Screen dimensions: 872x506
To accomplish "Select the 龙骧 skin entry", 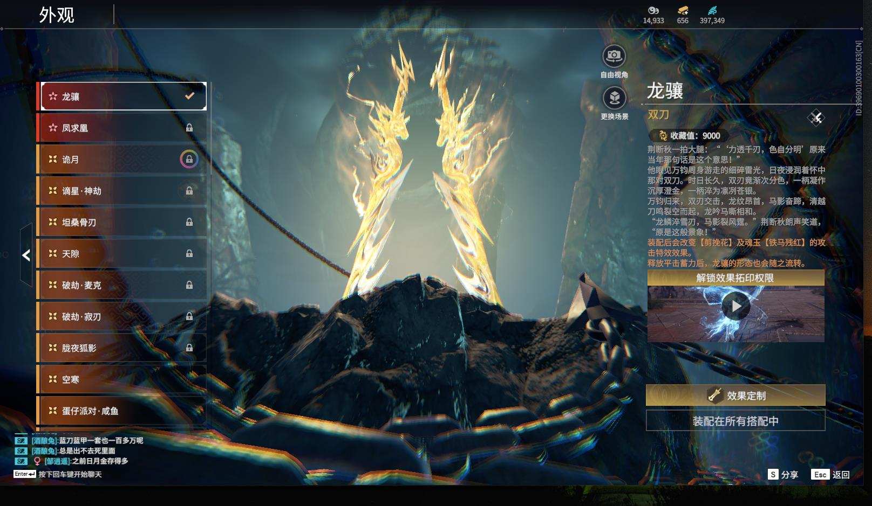I will point(122,96).
